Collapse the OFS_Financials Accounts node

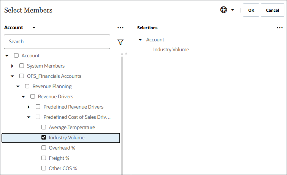(x=13, y=76)
